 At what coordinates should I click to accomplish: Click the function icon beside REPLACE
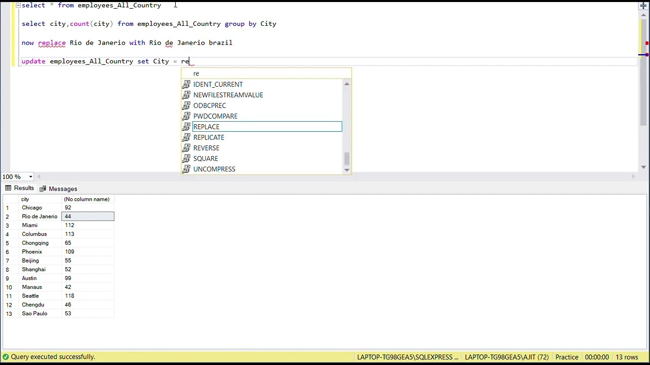tap(186, 127)
